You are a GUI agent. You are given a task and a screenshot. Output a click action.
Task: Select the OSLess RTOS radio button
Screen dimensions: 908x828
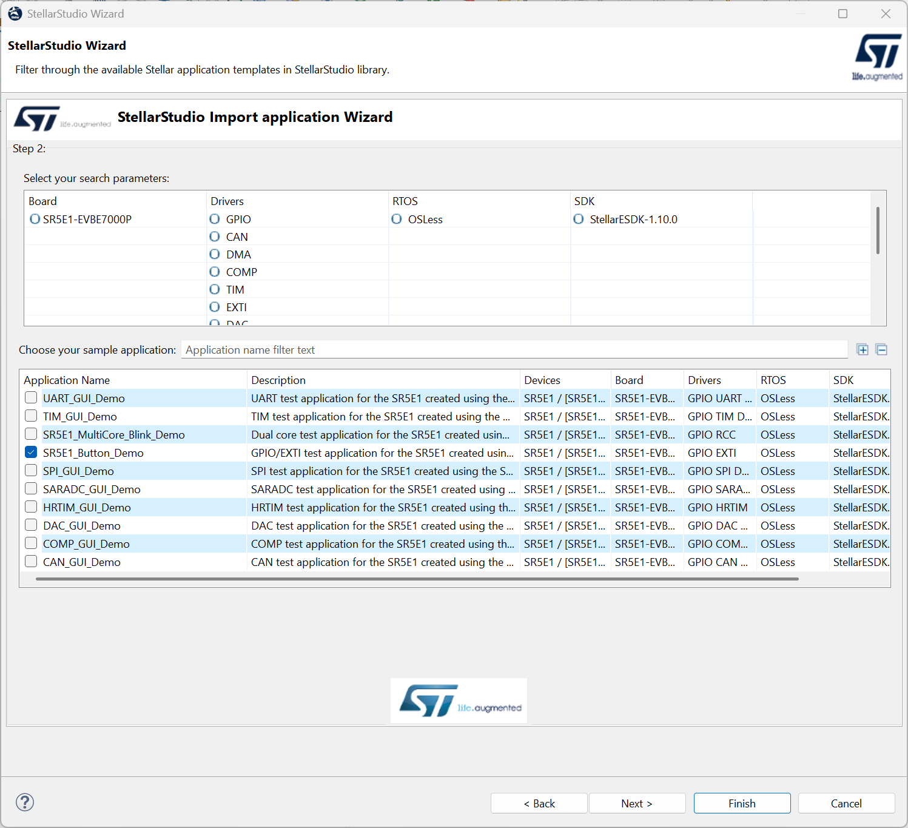(x=397, y=219)
